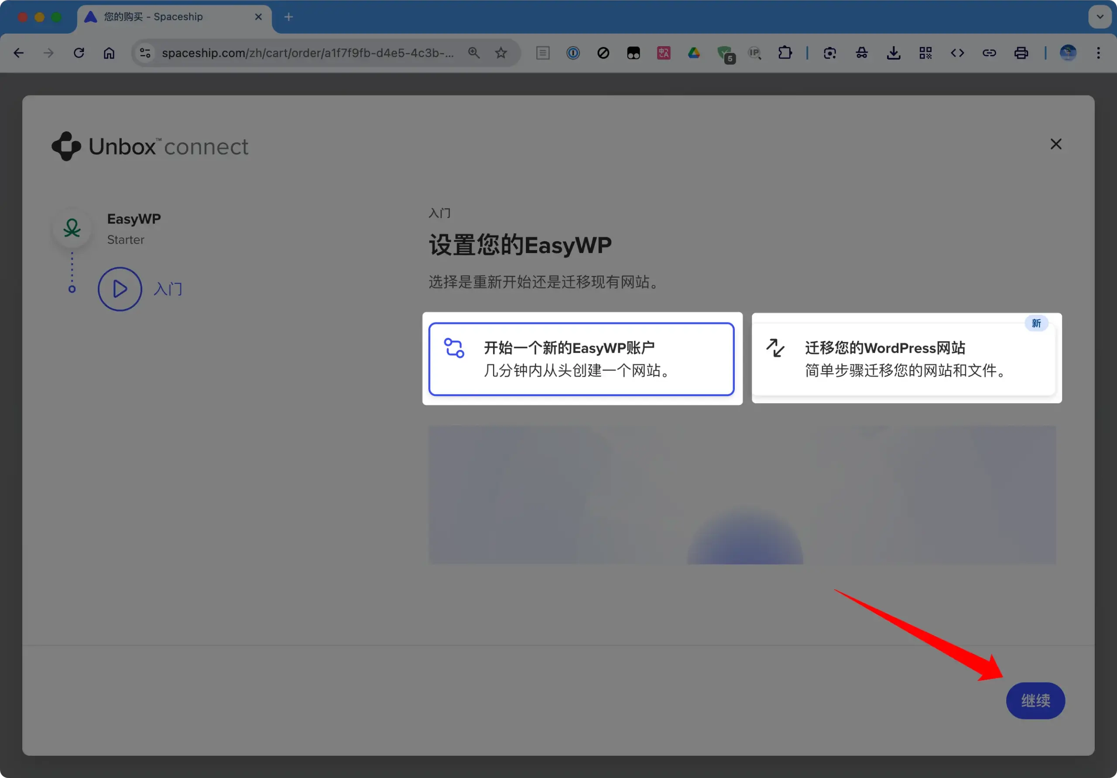Open the downloads toolbar icon
The width and height of the screenshot is (1117, 778).
tap(893, 52)
